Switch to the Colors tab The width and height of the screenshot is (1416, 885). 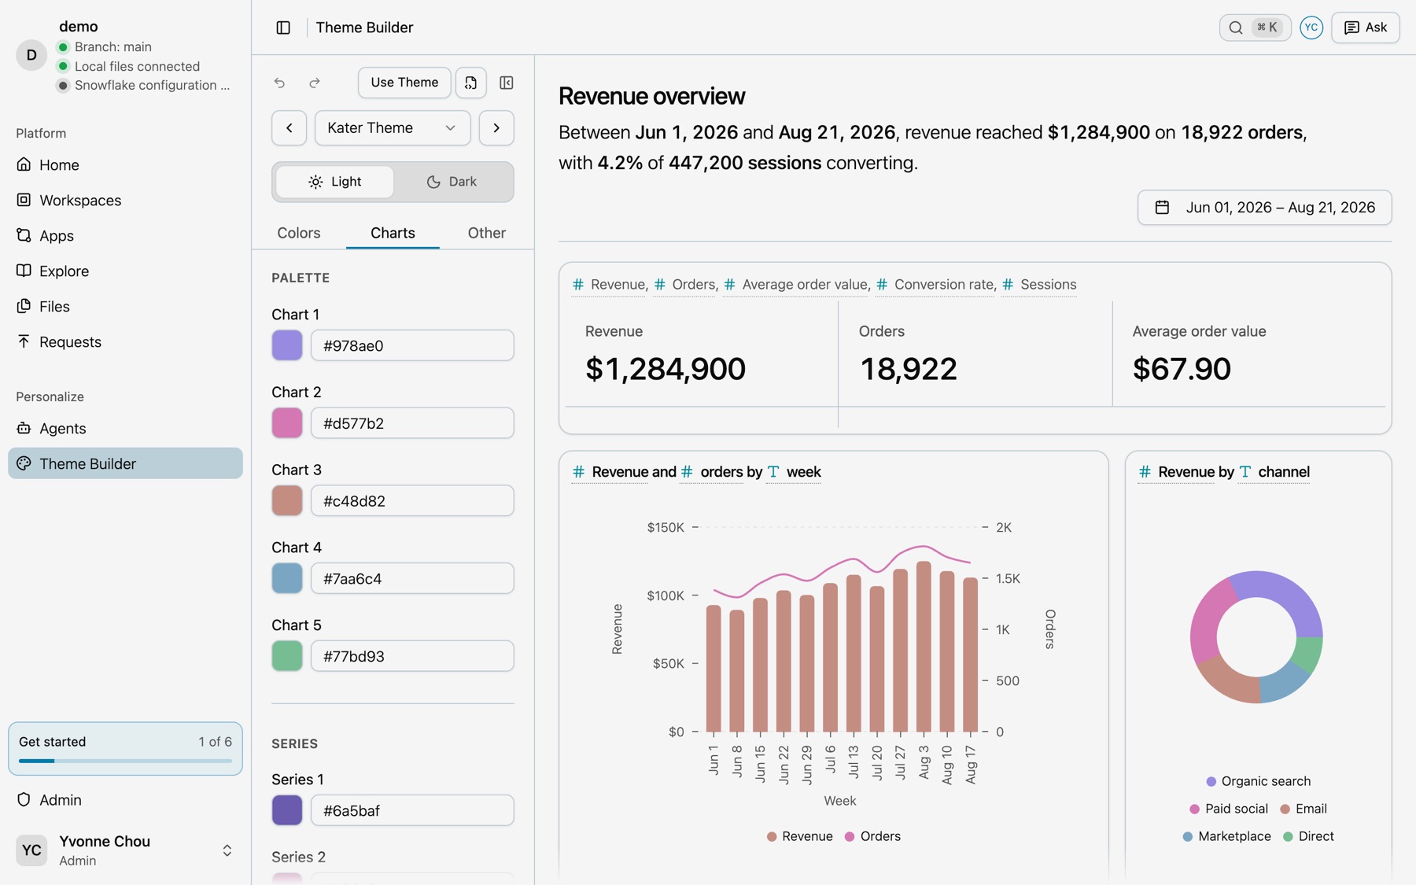point(299,233)
